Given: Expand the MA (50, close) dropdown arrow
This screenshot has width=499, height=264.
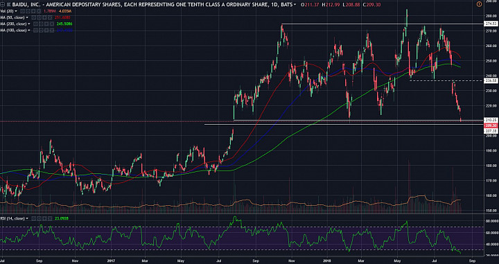Looking at the screenshot, I should [27, 17].
